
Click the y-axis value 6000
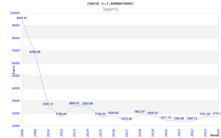(16, 63)
